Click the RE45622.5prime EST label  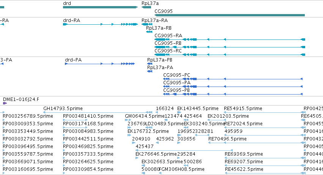click(x=244, y=169)
